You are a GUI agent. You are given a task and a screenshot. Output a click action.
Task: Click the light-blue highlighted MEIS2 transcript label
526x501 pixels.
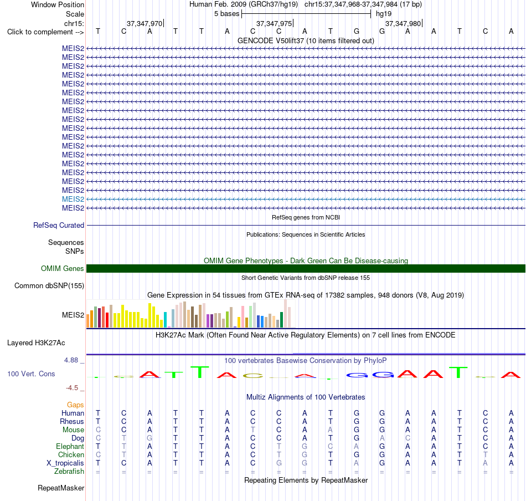[73, 199]
